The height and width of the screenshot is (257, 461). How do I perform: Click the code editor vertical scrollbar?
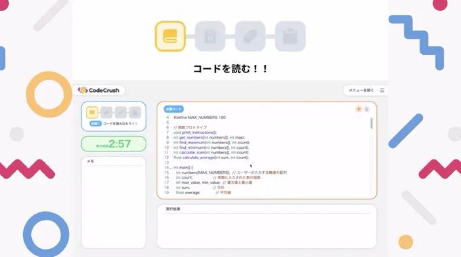coord(372,124)
